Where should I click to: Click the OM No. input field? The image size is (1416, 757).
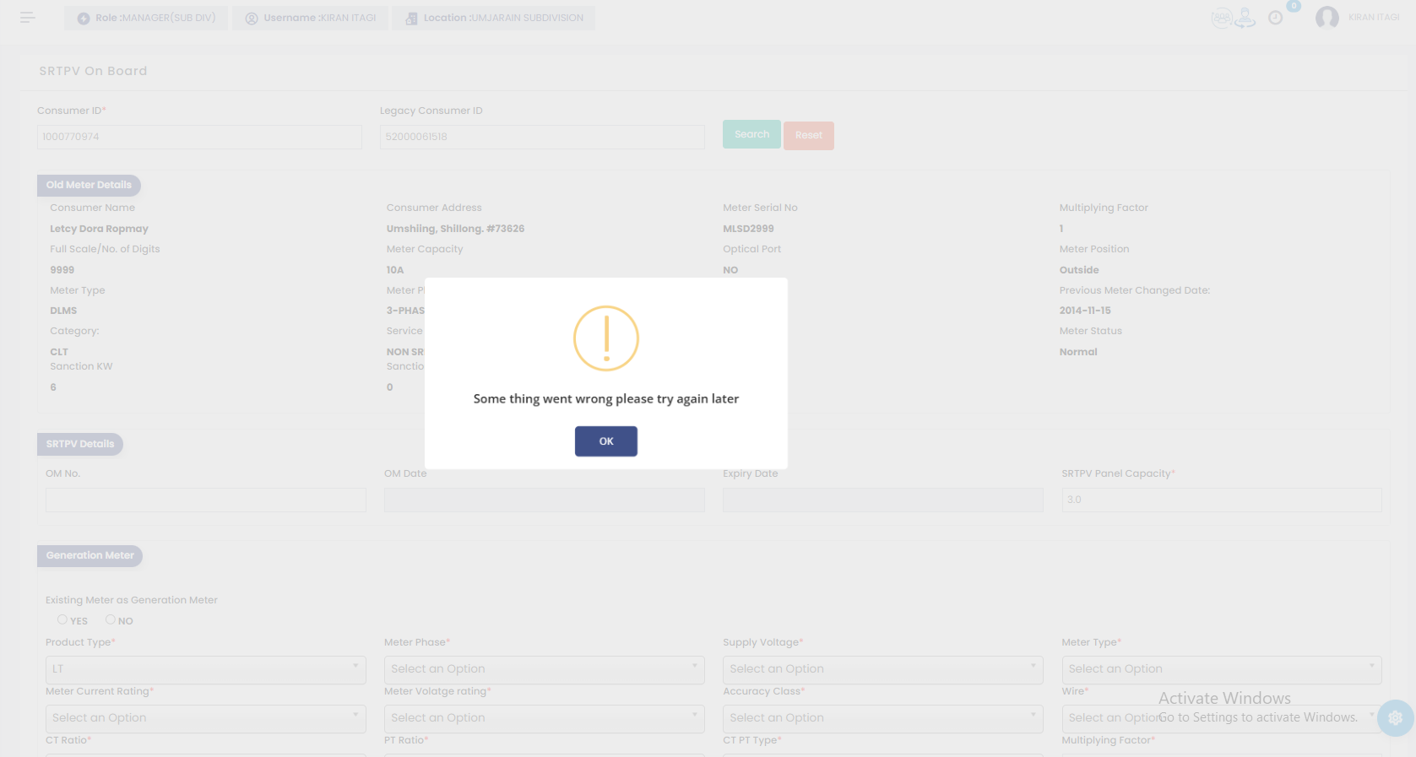point(206,500)
